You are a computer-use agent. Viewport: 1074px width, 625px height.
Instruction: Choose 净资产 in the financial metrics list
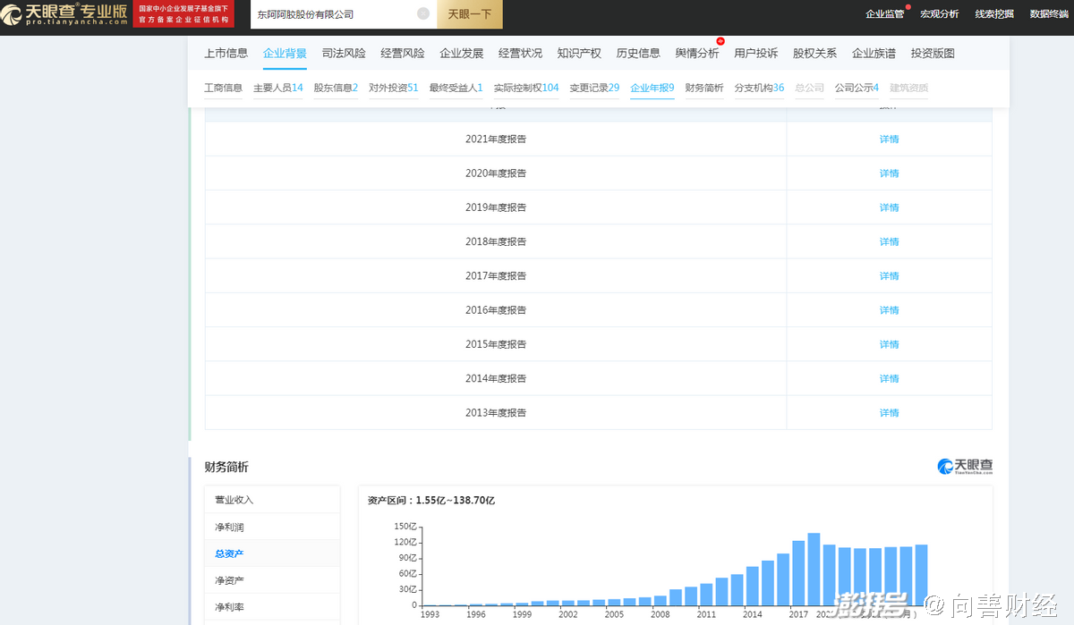[x=229, y=580]
